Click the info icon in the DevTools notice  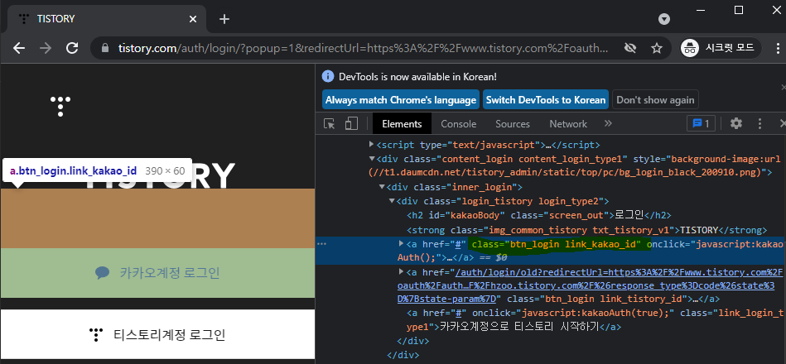pyautogui.click(x=328, y=77)
